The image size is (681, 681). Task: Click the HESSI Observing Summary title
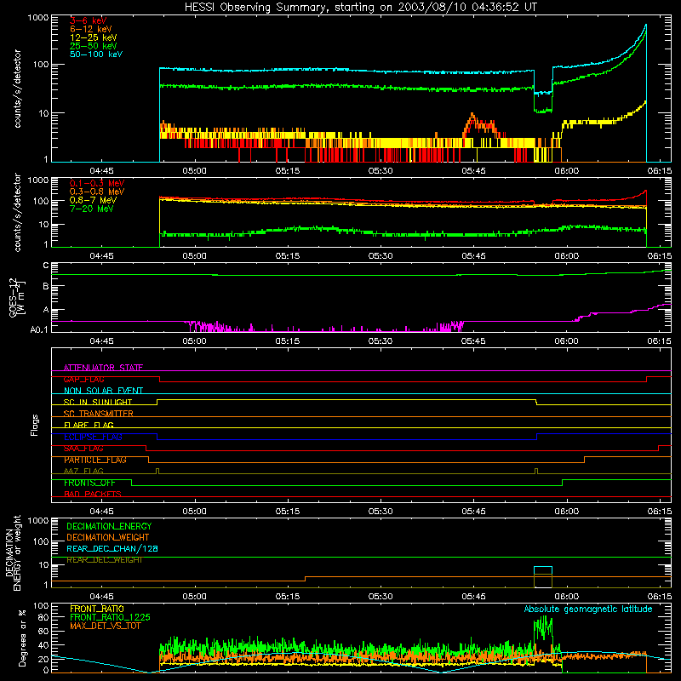[361, 7]
